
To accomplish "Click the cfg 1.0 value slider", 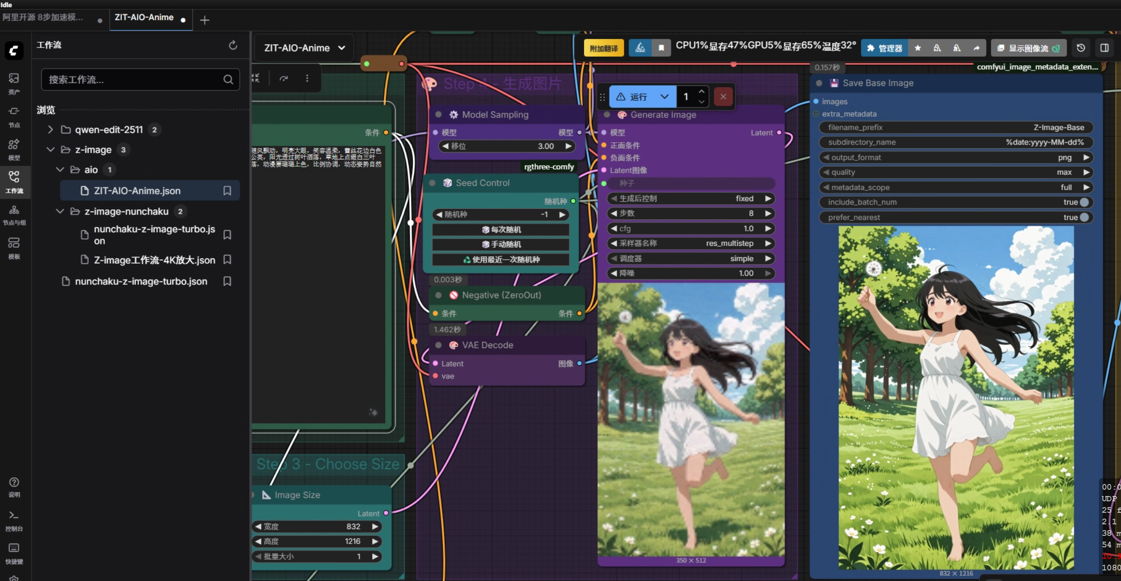I will click(691, 229).
